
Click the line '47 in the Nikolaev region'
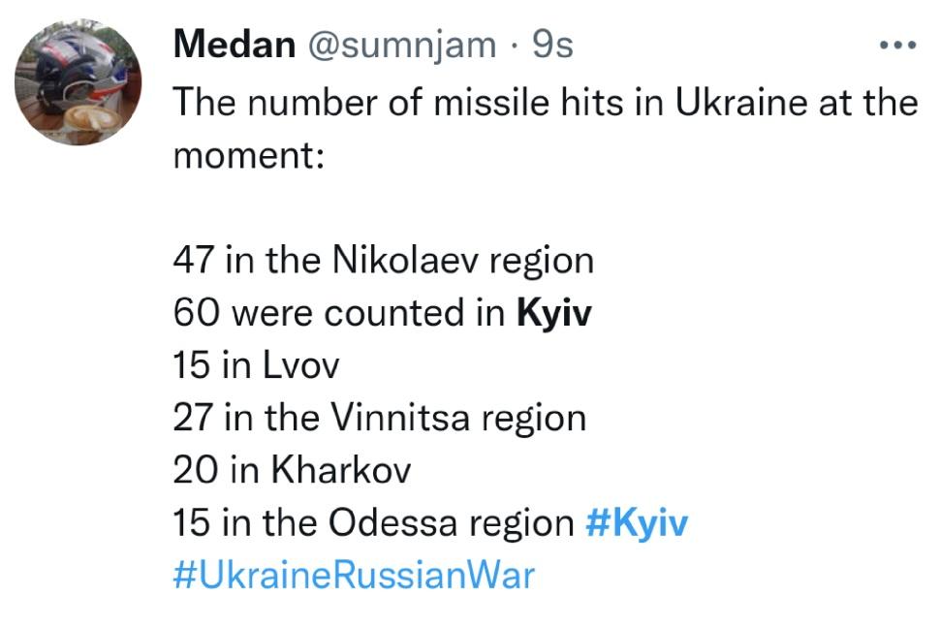[384, 262]
